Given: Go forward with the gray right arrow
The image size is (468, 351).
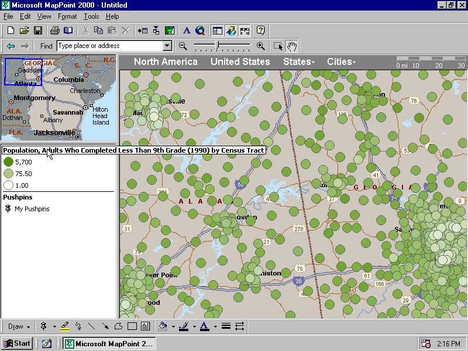Looking at the screenshot, I should 25,46.
